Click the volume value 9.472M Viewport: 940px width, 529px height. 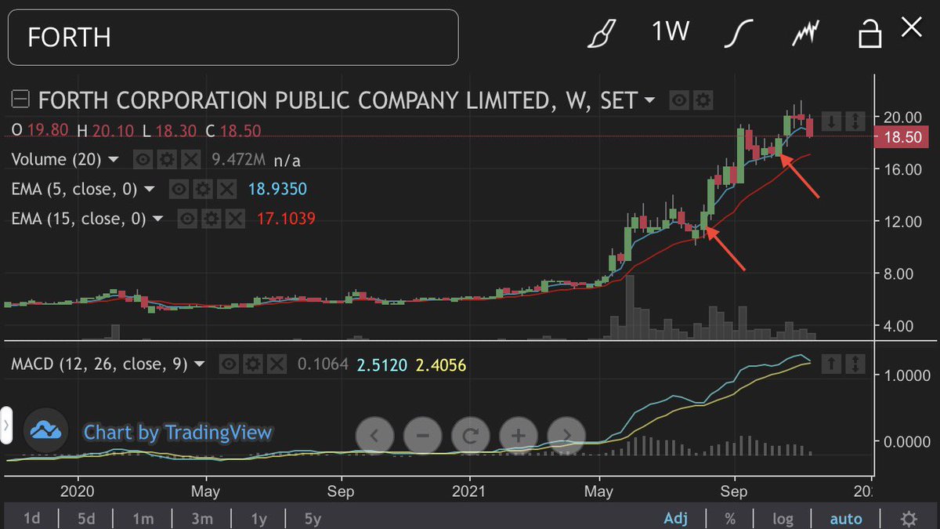coord(238,160)
